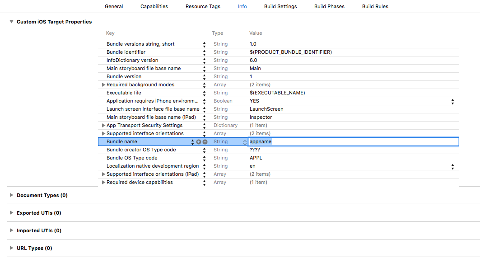Open the Build Phases tab
Screen dimensions: 480x263
329,6
